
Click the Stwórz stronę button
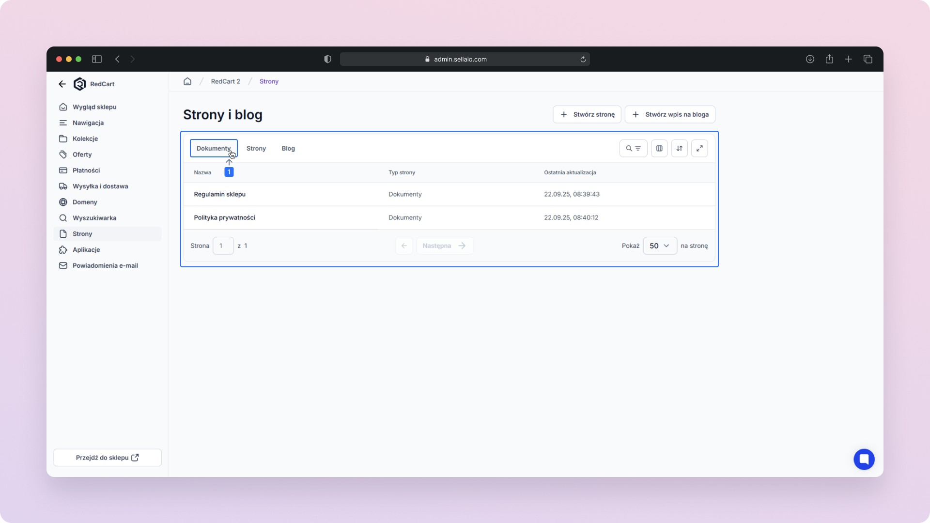[587, 115]
